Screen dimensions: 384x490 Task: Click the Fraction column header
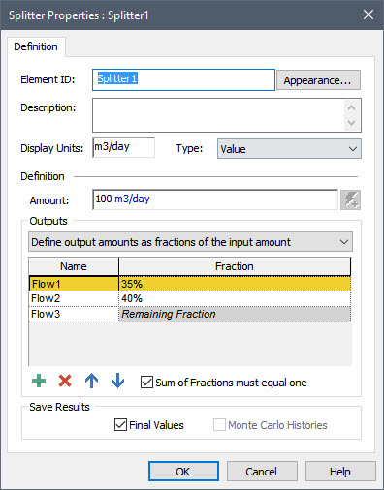(235, 266)
